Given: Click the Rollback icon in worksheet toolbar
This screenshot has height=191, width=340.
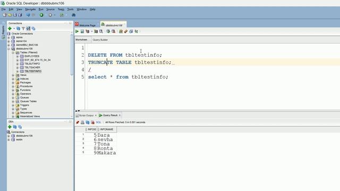Looking at the screenshot, I should click(x=113, y=31).
